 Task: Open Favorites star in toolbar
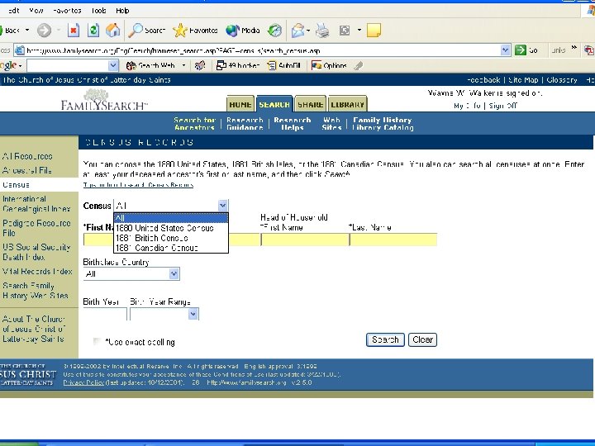(x=195, y=31)
